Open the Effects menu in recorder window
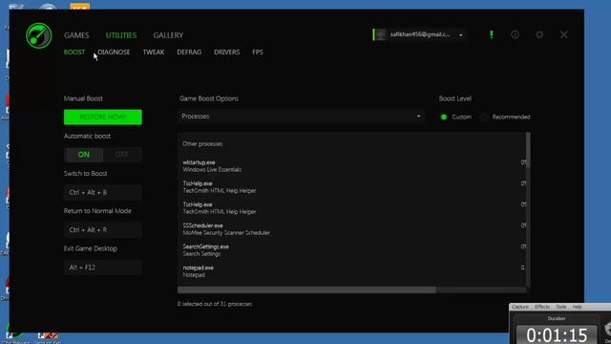 [x=542, y=307]
